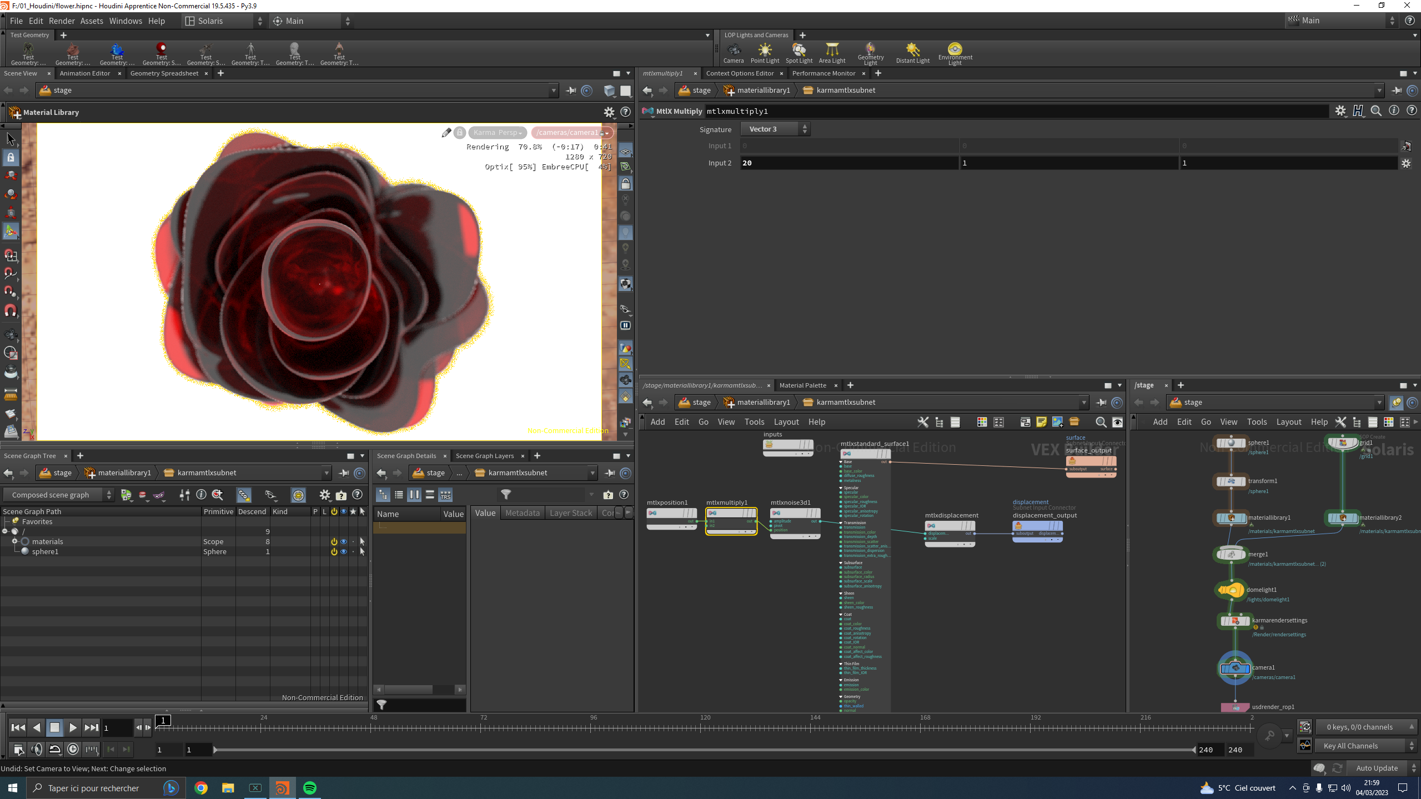Viewport: 1421px width, 799px height.
Task: Open the Karma Persp viewport menu
Action: (497, 133)
